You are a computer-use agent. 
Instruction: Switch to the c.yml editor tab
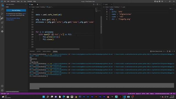(x=106, y=4)
